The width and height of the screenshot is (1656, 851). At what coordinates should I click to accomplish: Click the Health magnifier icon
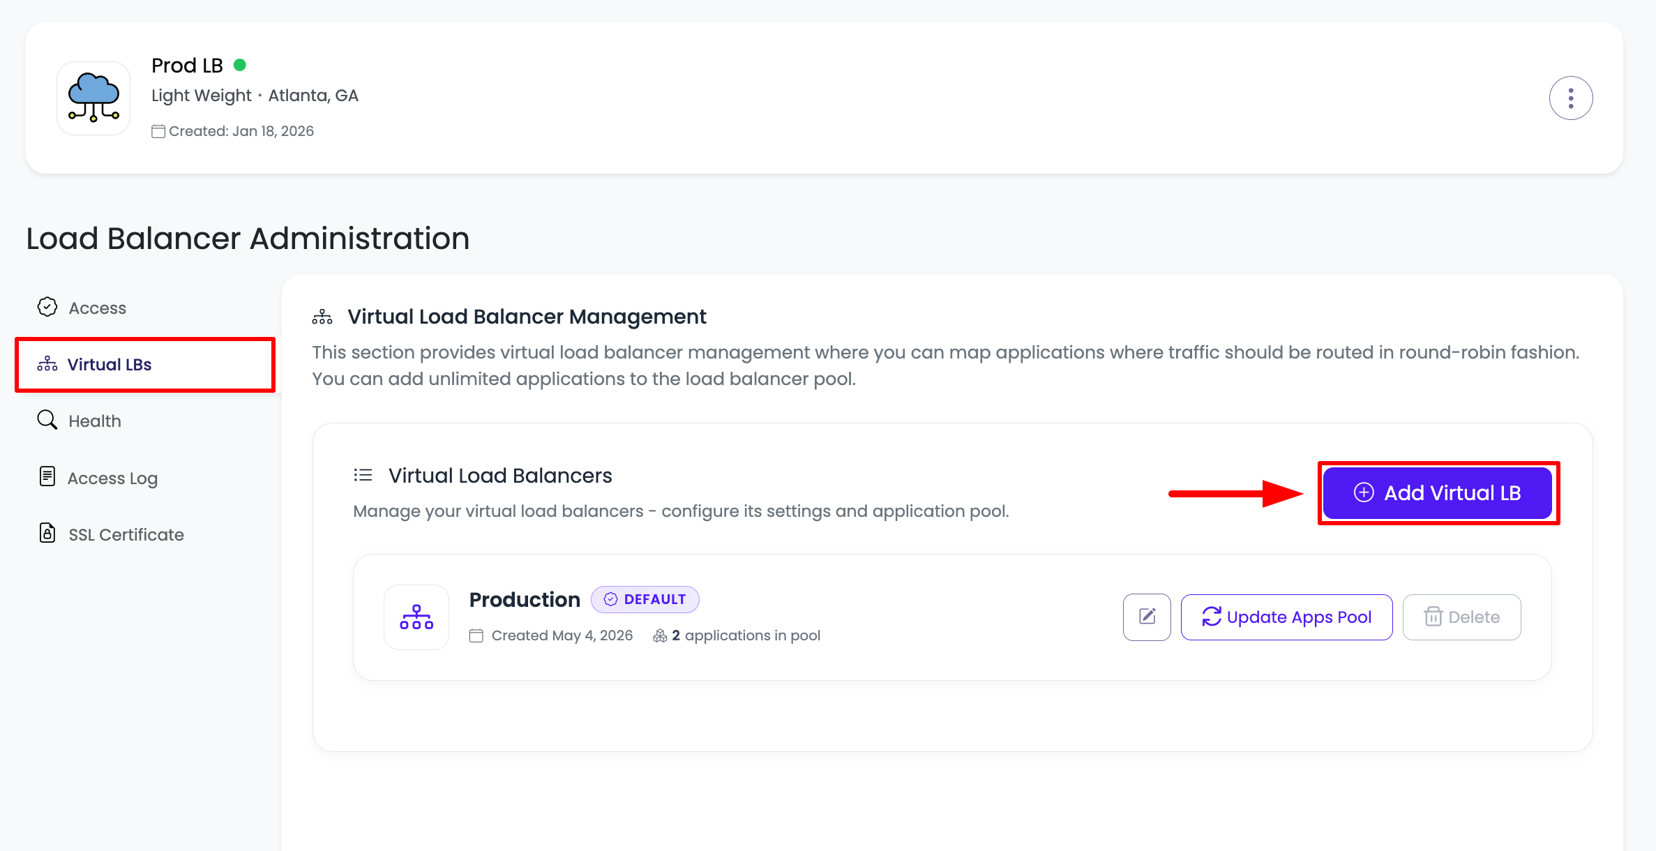coord(47,420)
